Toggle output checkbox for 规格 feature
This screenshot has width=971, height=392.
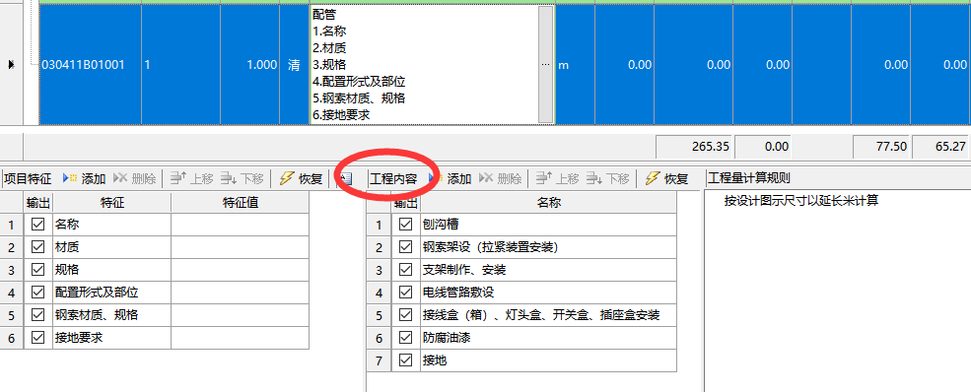[x=37, y=270]
